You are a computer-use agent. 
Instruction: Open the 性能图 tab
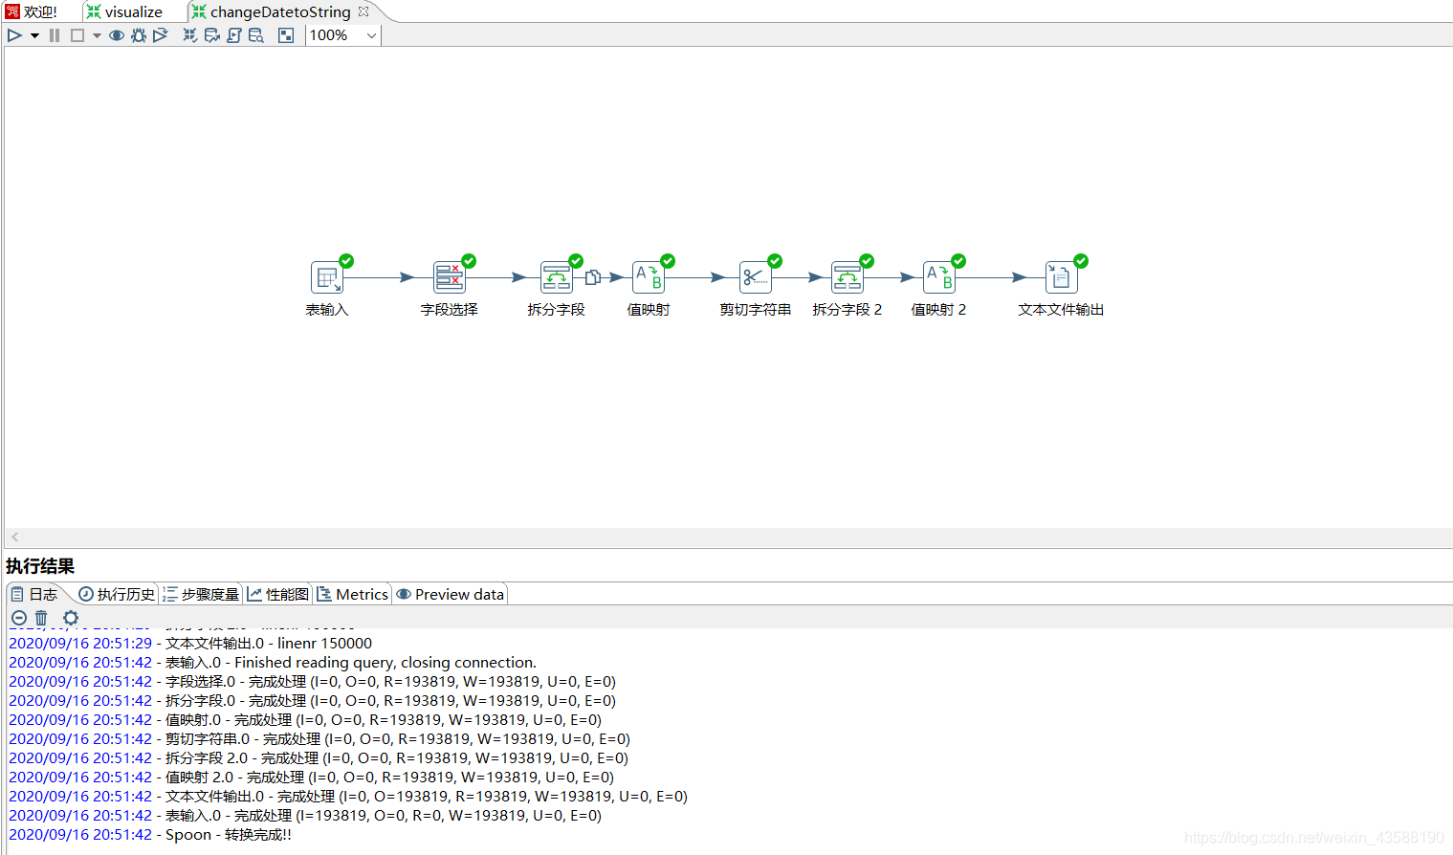point(278,594)
